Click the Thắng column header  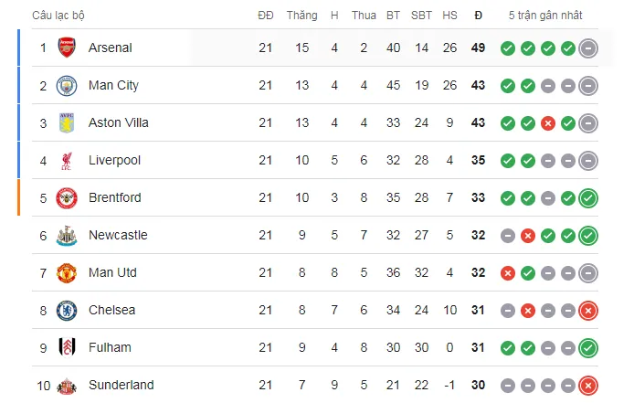point(301,15)
